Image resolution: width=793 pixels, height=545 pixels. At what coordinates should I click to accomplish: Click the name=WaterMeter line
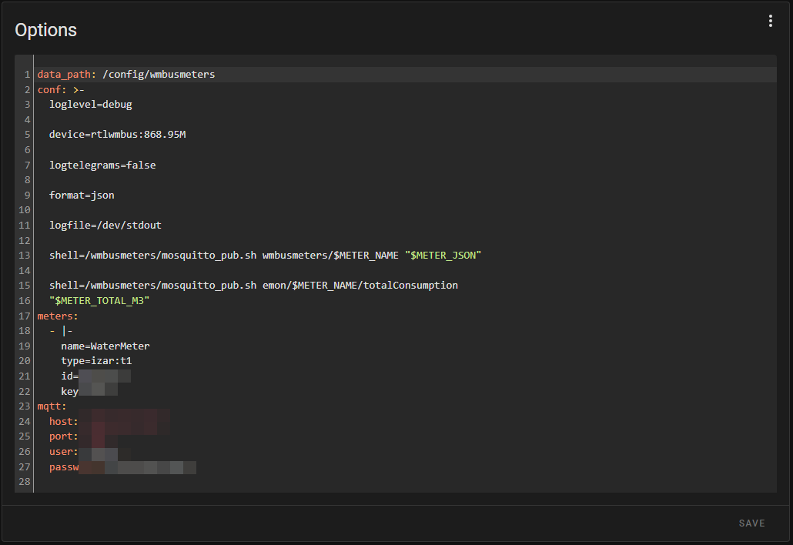pyautogui.click(x=105, y=346)
